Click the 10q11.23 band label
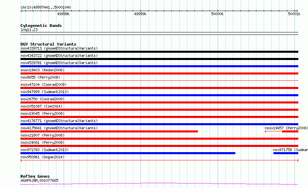The width and height of the screenshot is (308, 188). [29, 30]
